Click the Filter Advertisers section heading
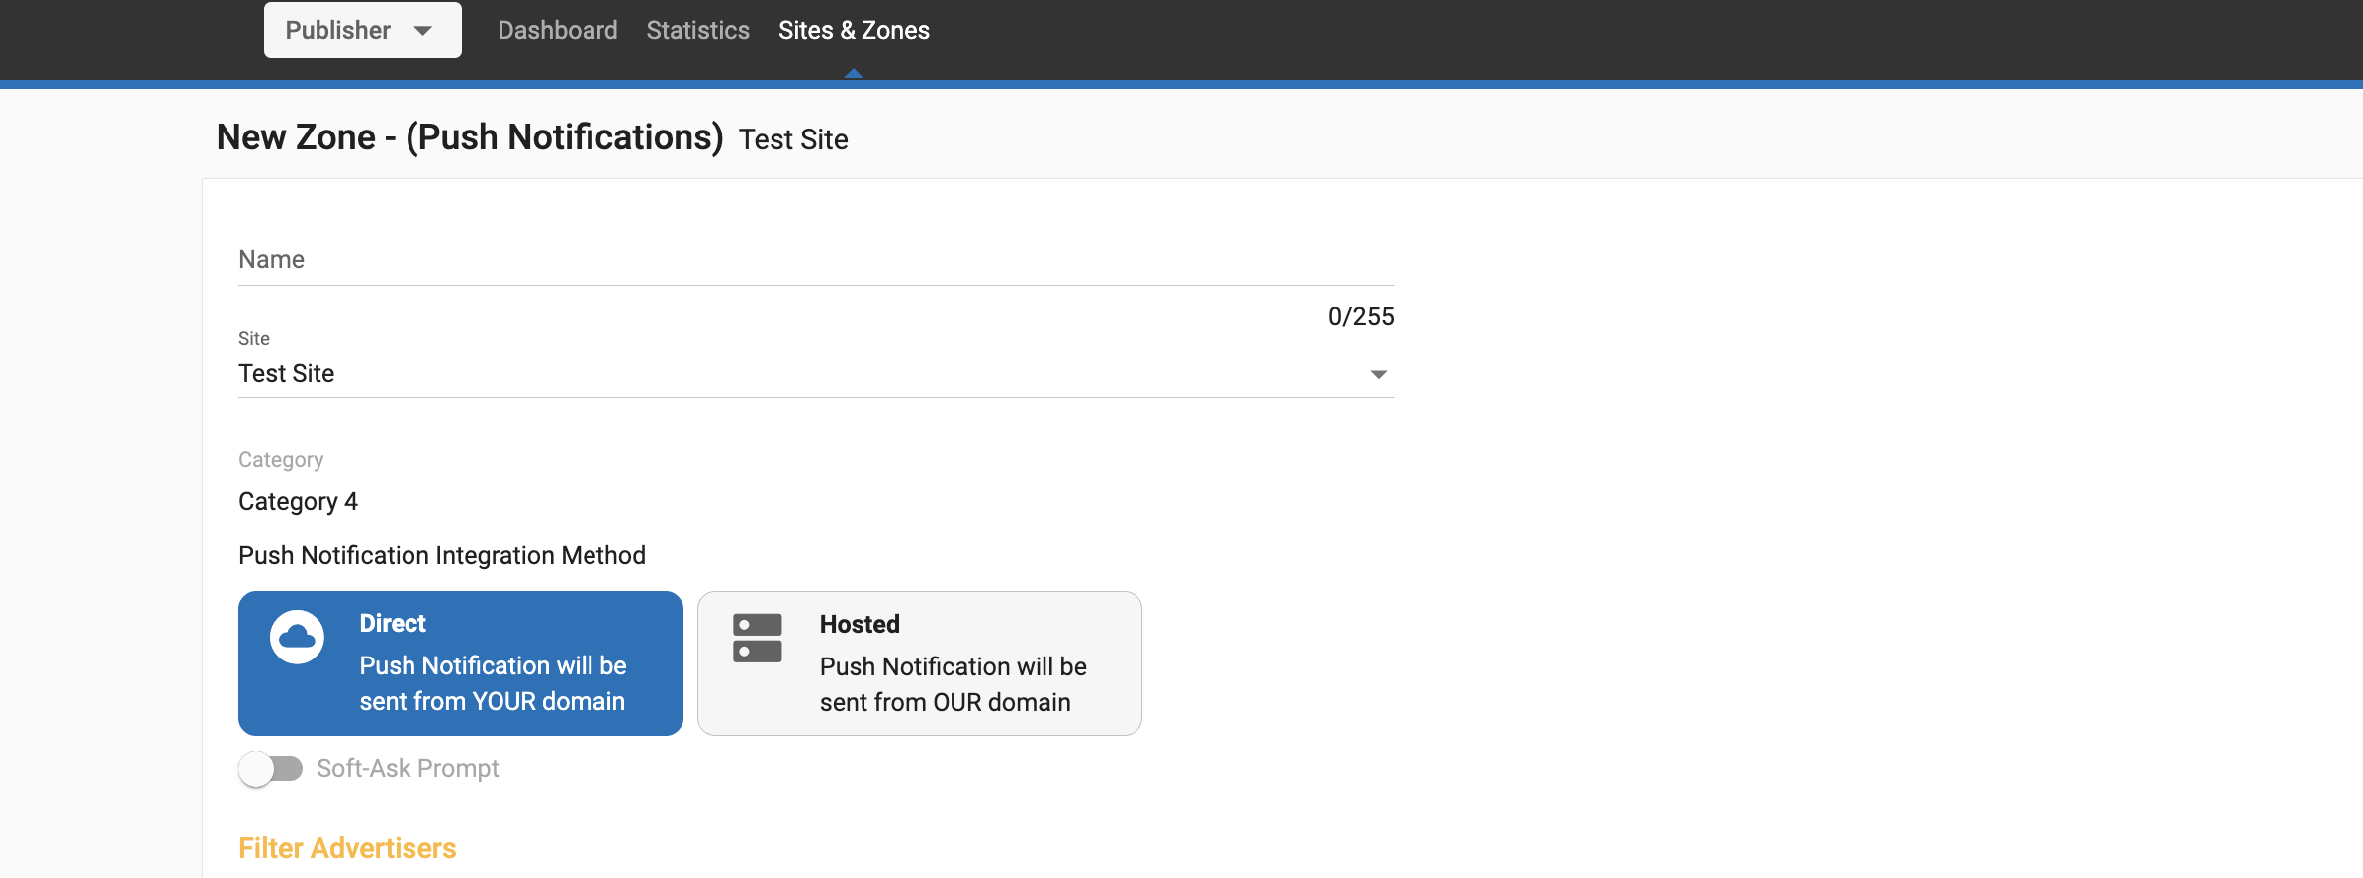The width and height of the screenshot is (2363, 878). tap(347, 848)
